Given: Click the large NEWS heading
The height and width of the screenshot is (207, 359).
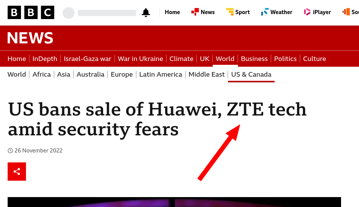Looking at the screenshot, I should coord(30,38).
